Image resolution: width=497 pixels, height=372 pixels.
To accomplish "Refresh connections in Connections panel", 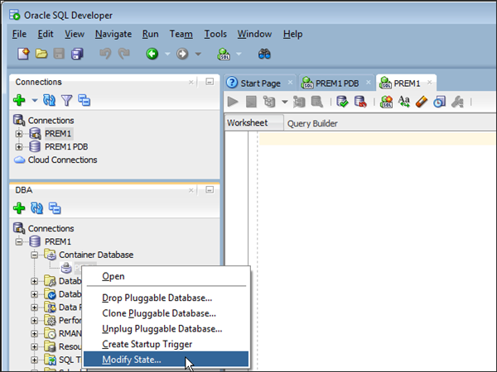I will (49, 100).
